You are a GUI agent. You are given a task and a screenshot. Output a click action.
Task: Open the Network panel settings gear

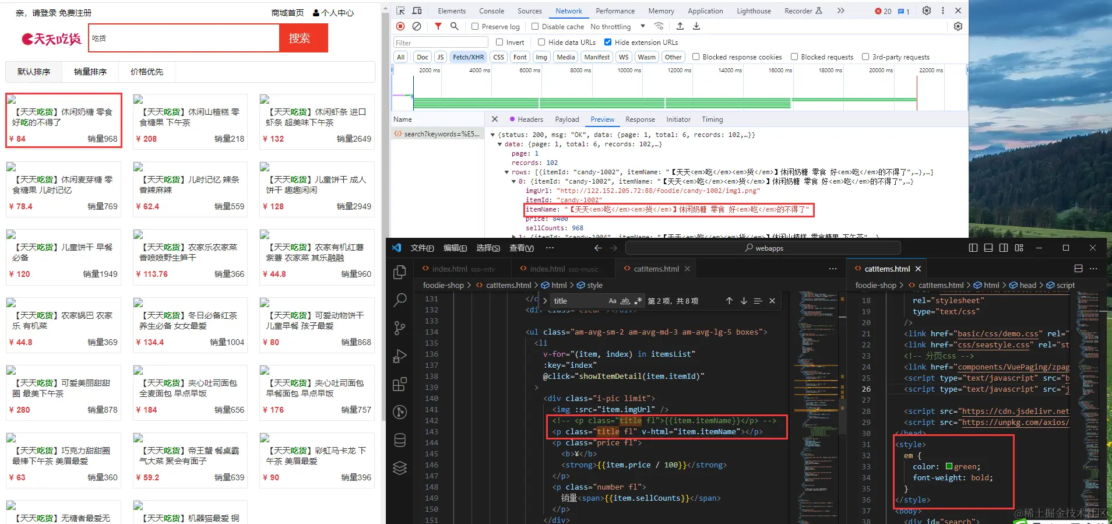coord(958,26)
